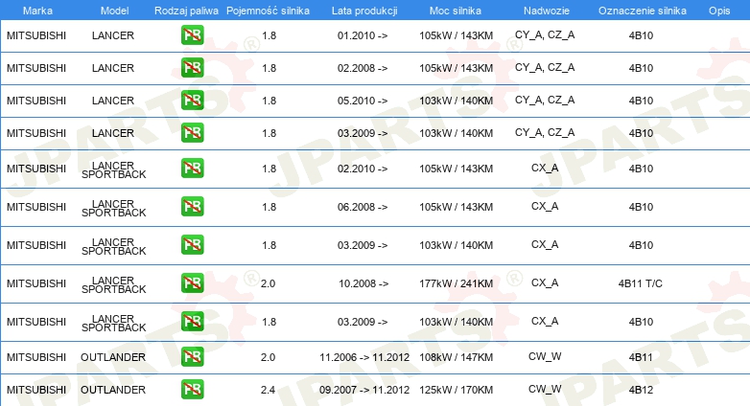Click the petrol fuel icon in the Lancer 05.2010 row
Screen dimensions: 750x406
click(192, 100)
